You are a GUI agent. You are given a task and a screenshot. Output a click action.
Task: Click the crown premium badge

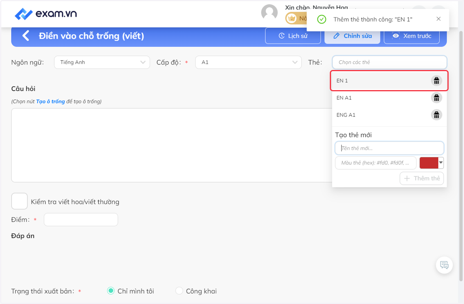(292, 18)
